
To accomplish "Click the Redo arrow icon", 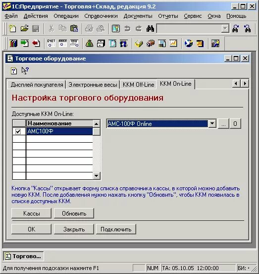I will (x=139, y=28).
